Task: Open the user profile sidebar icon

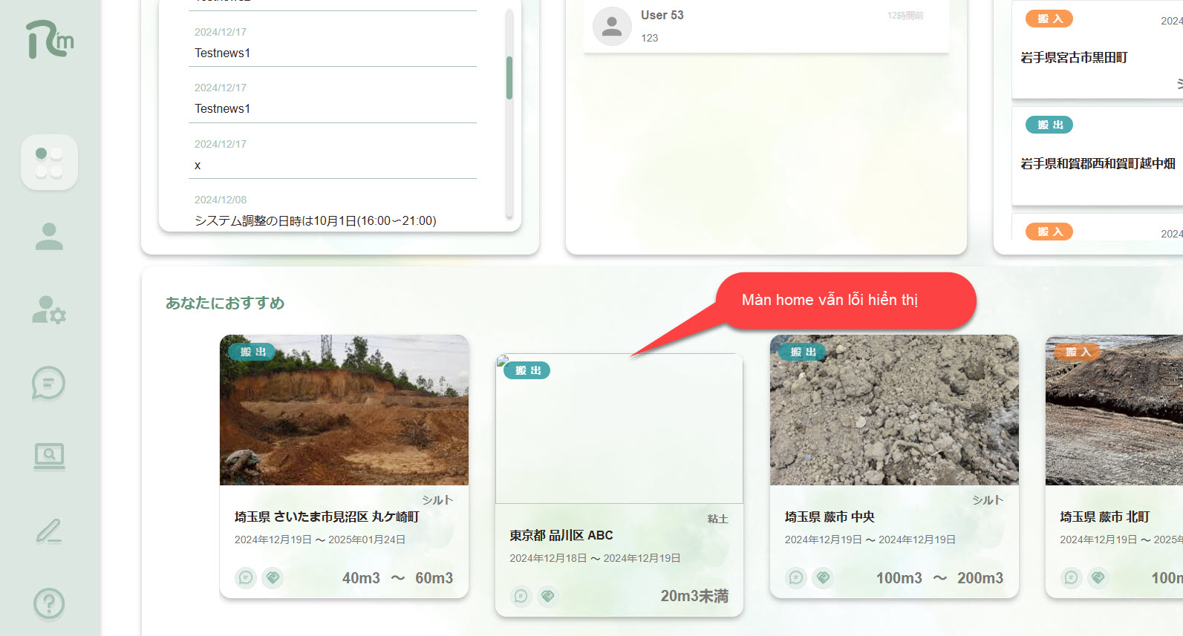Action: (x=49, y=236)
